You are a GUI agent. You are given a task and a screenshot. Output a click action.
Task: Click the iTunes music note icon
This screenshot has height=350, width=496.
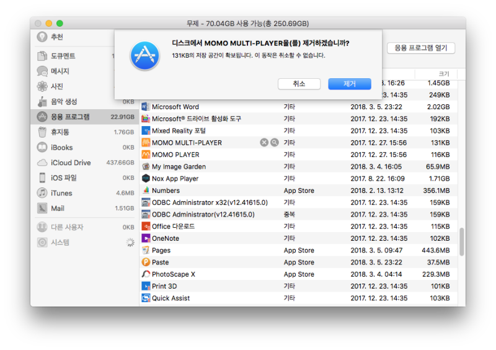(x=42, y=193)
